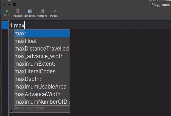Select 'maxAdvanceWidth' completion entry
This screenshot has height=116, width=171.
tap(42, 94)
